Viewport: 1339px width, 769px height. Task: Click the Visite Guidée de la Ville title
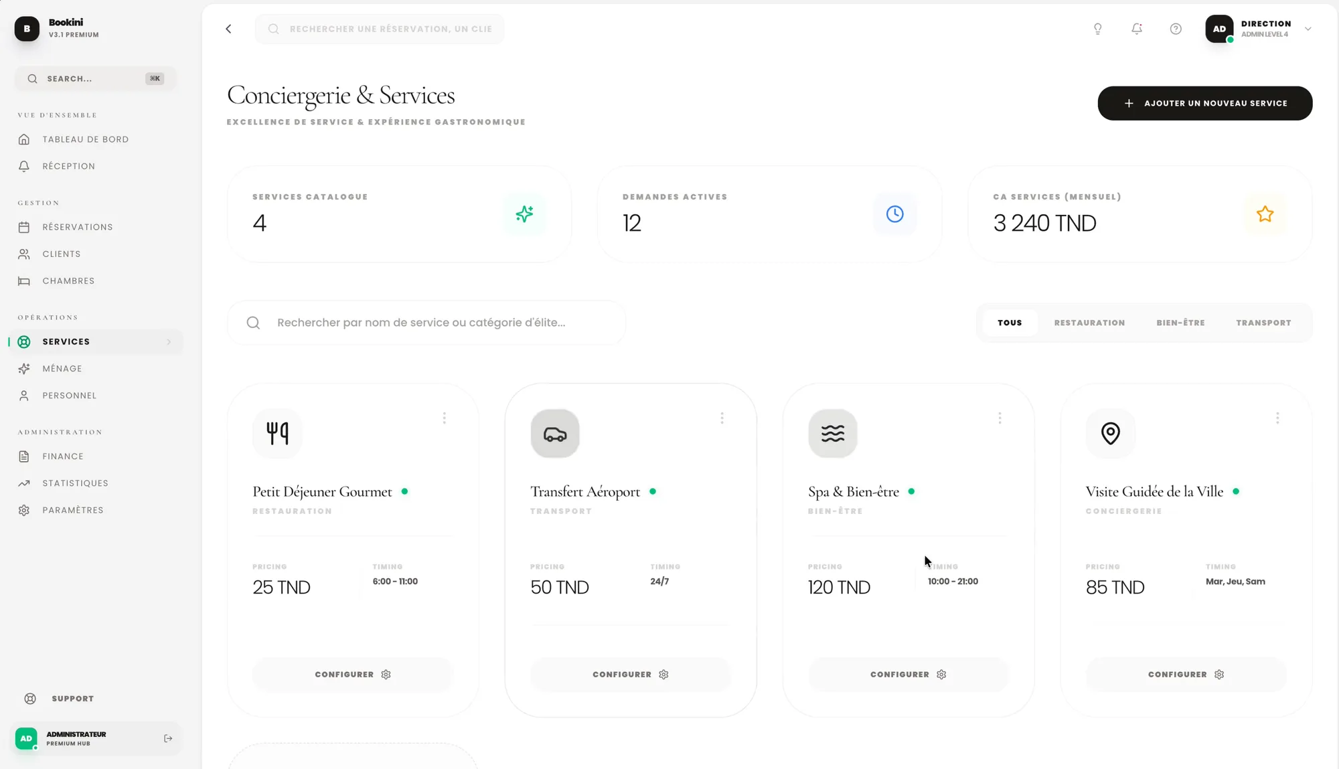pos(1154,492)
